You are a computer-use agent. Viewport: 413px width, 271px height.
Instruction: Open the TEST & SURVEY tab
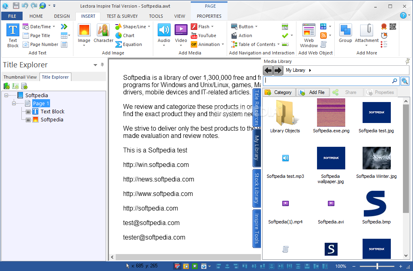122,16
